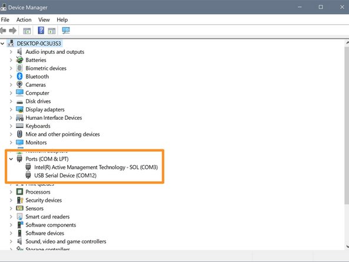Click the vertical scrollbar thumb
The height and width of the screenshot is (262, 349).
347,126
